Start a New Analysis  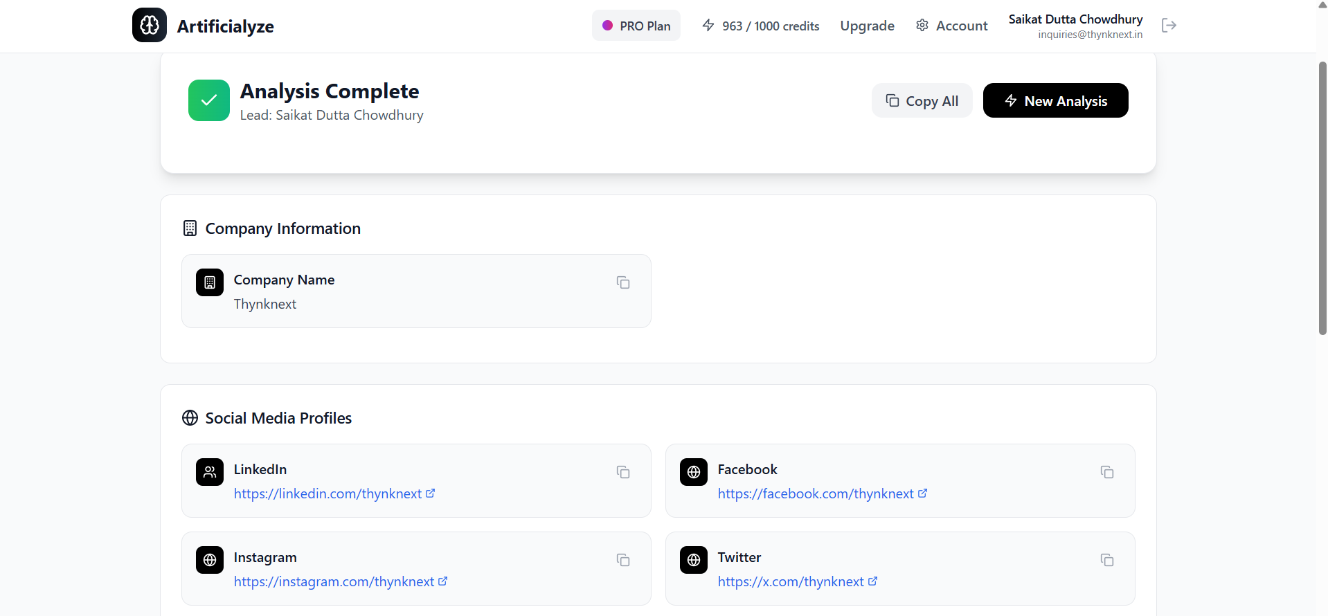point(1056,100)
